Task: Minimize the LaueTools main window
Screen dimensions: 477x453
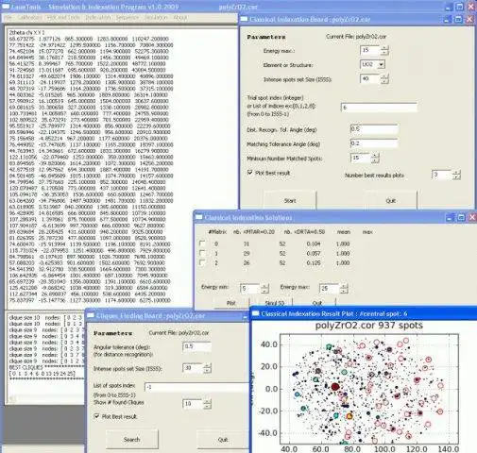Action: 450,7
